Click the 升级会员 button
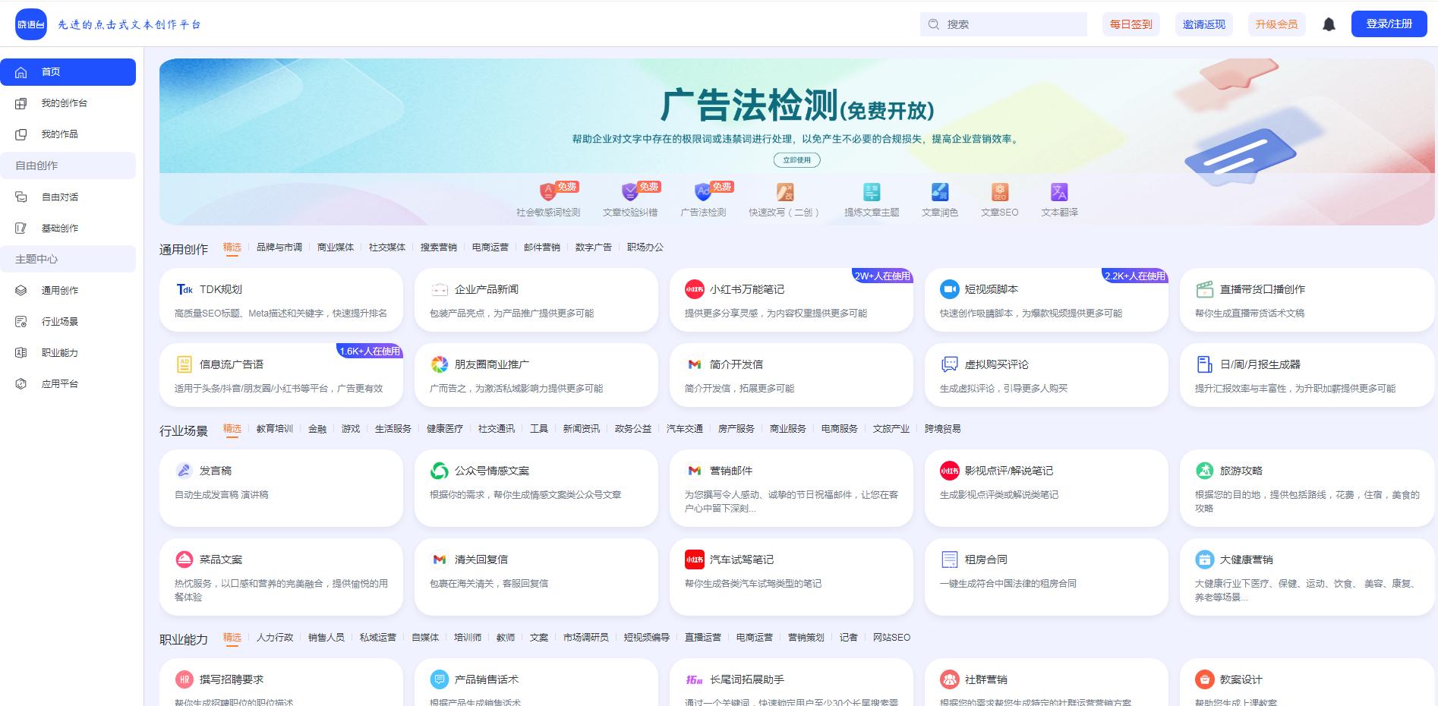The height and width of the screenshot is (706, 1438). point(1276,24)
